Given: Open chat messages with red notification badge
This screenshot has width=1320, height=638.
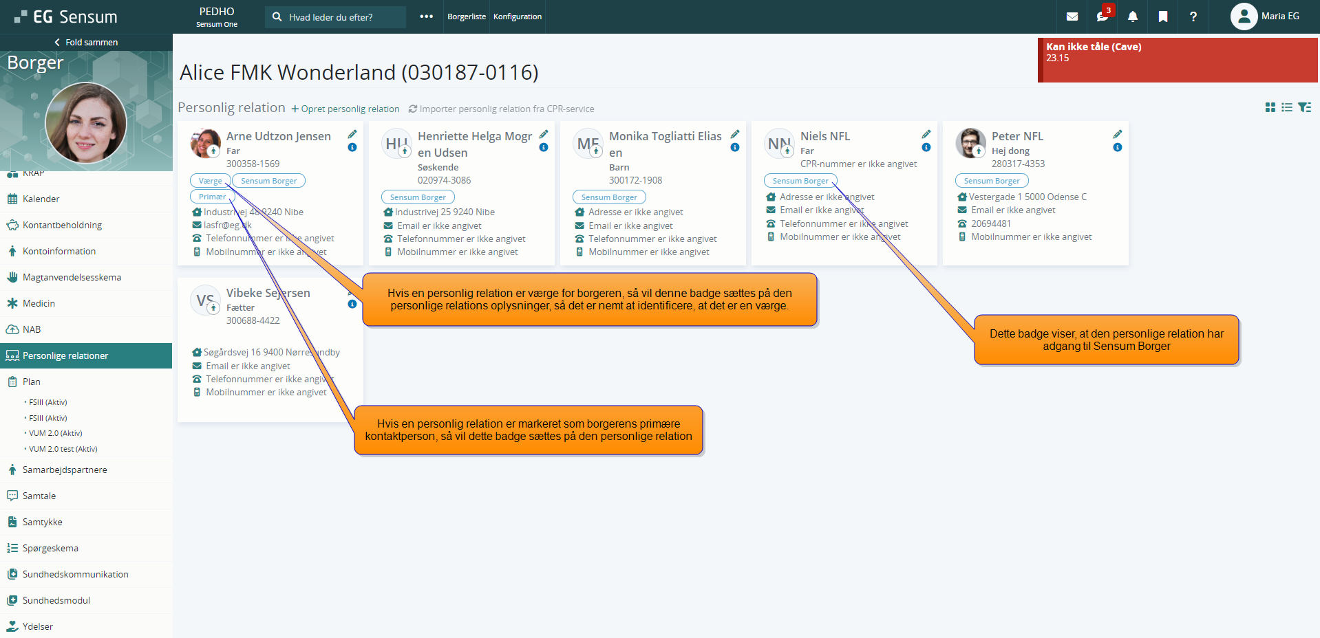Looking at the screenshot, I should pos(1103,16).
